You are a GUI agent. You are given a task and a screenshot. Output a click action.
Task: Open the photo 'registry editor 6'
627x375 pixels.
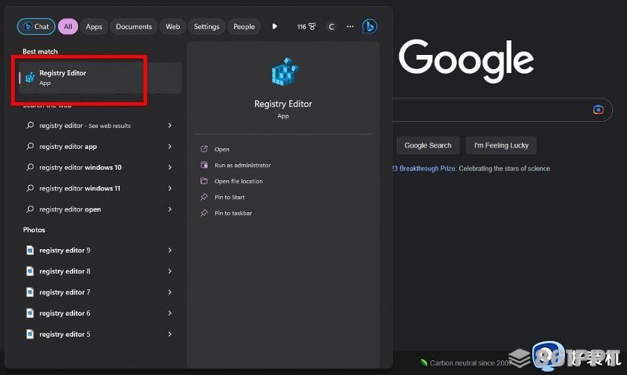tap(100, 313)
